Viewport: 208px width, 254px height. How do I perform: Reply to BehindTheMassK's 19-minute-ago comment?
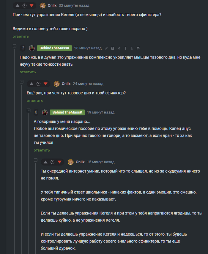point(42,150)
